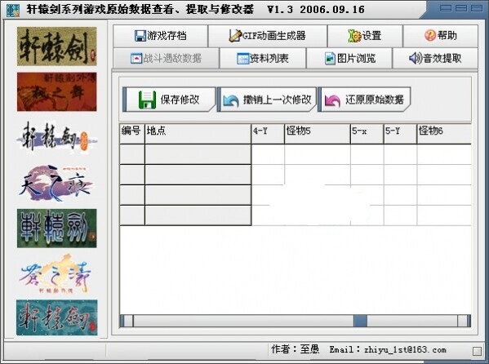The height and width of the screenshot is (364, 489).
Task: Click the 5-x column header
Action: pyautogui.click(x=367, y=134)
